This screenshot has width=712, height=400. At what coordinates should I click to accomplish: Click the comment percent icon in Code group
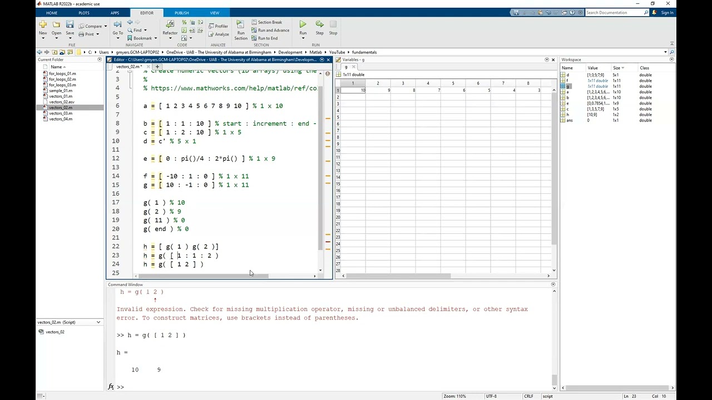(x=185, y=23)
